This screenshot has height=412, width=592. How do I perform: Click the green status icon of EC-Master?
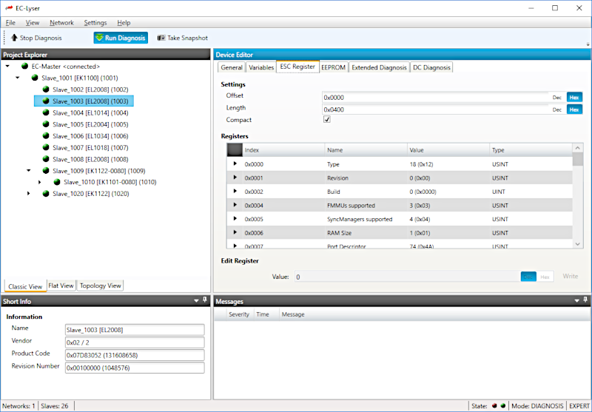point(24,67)
